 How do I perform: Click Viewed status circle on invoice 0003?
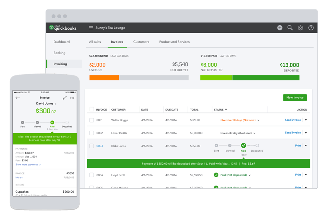pos(230,145)
